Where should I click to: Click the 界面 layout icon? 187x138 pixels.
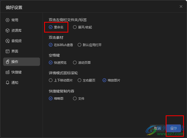tap(8, 51)
